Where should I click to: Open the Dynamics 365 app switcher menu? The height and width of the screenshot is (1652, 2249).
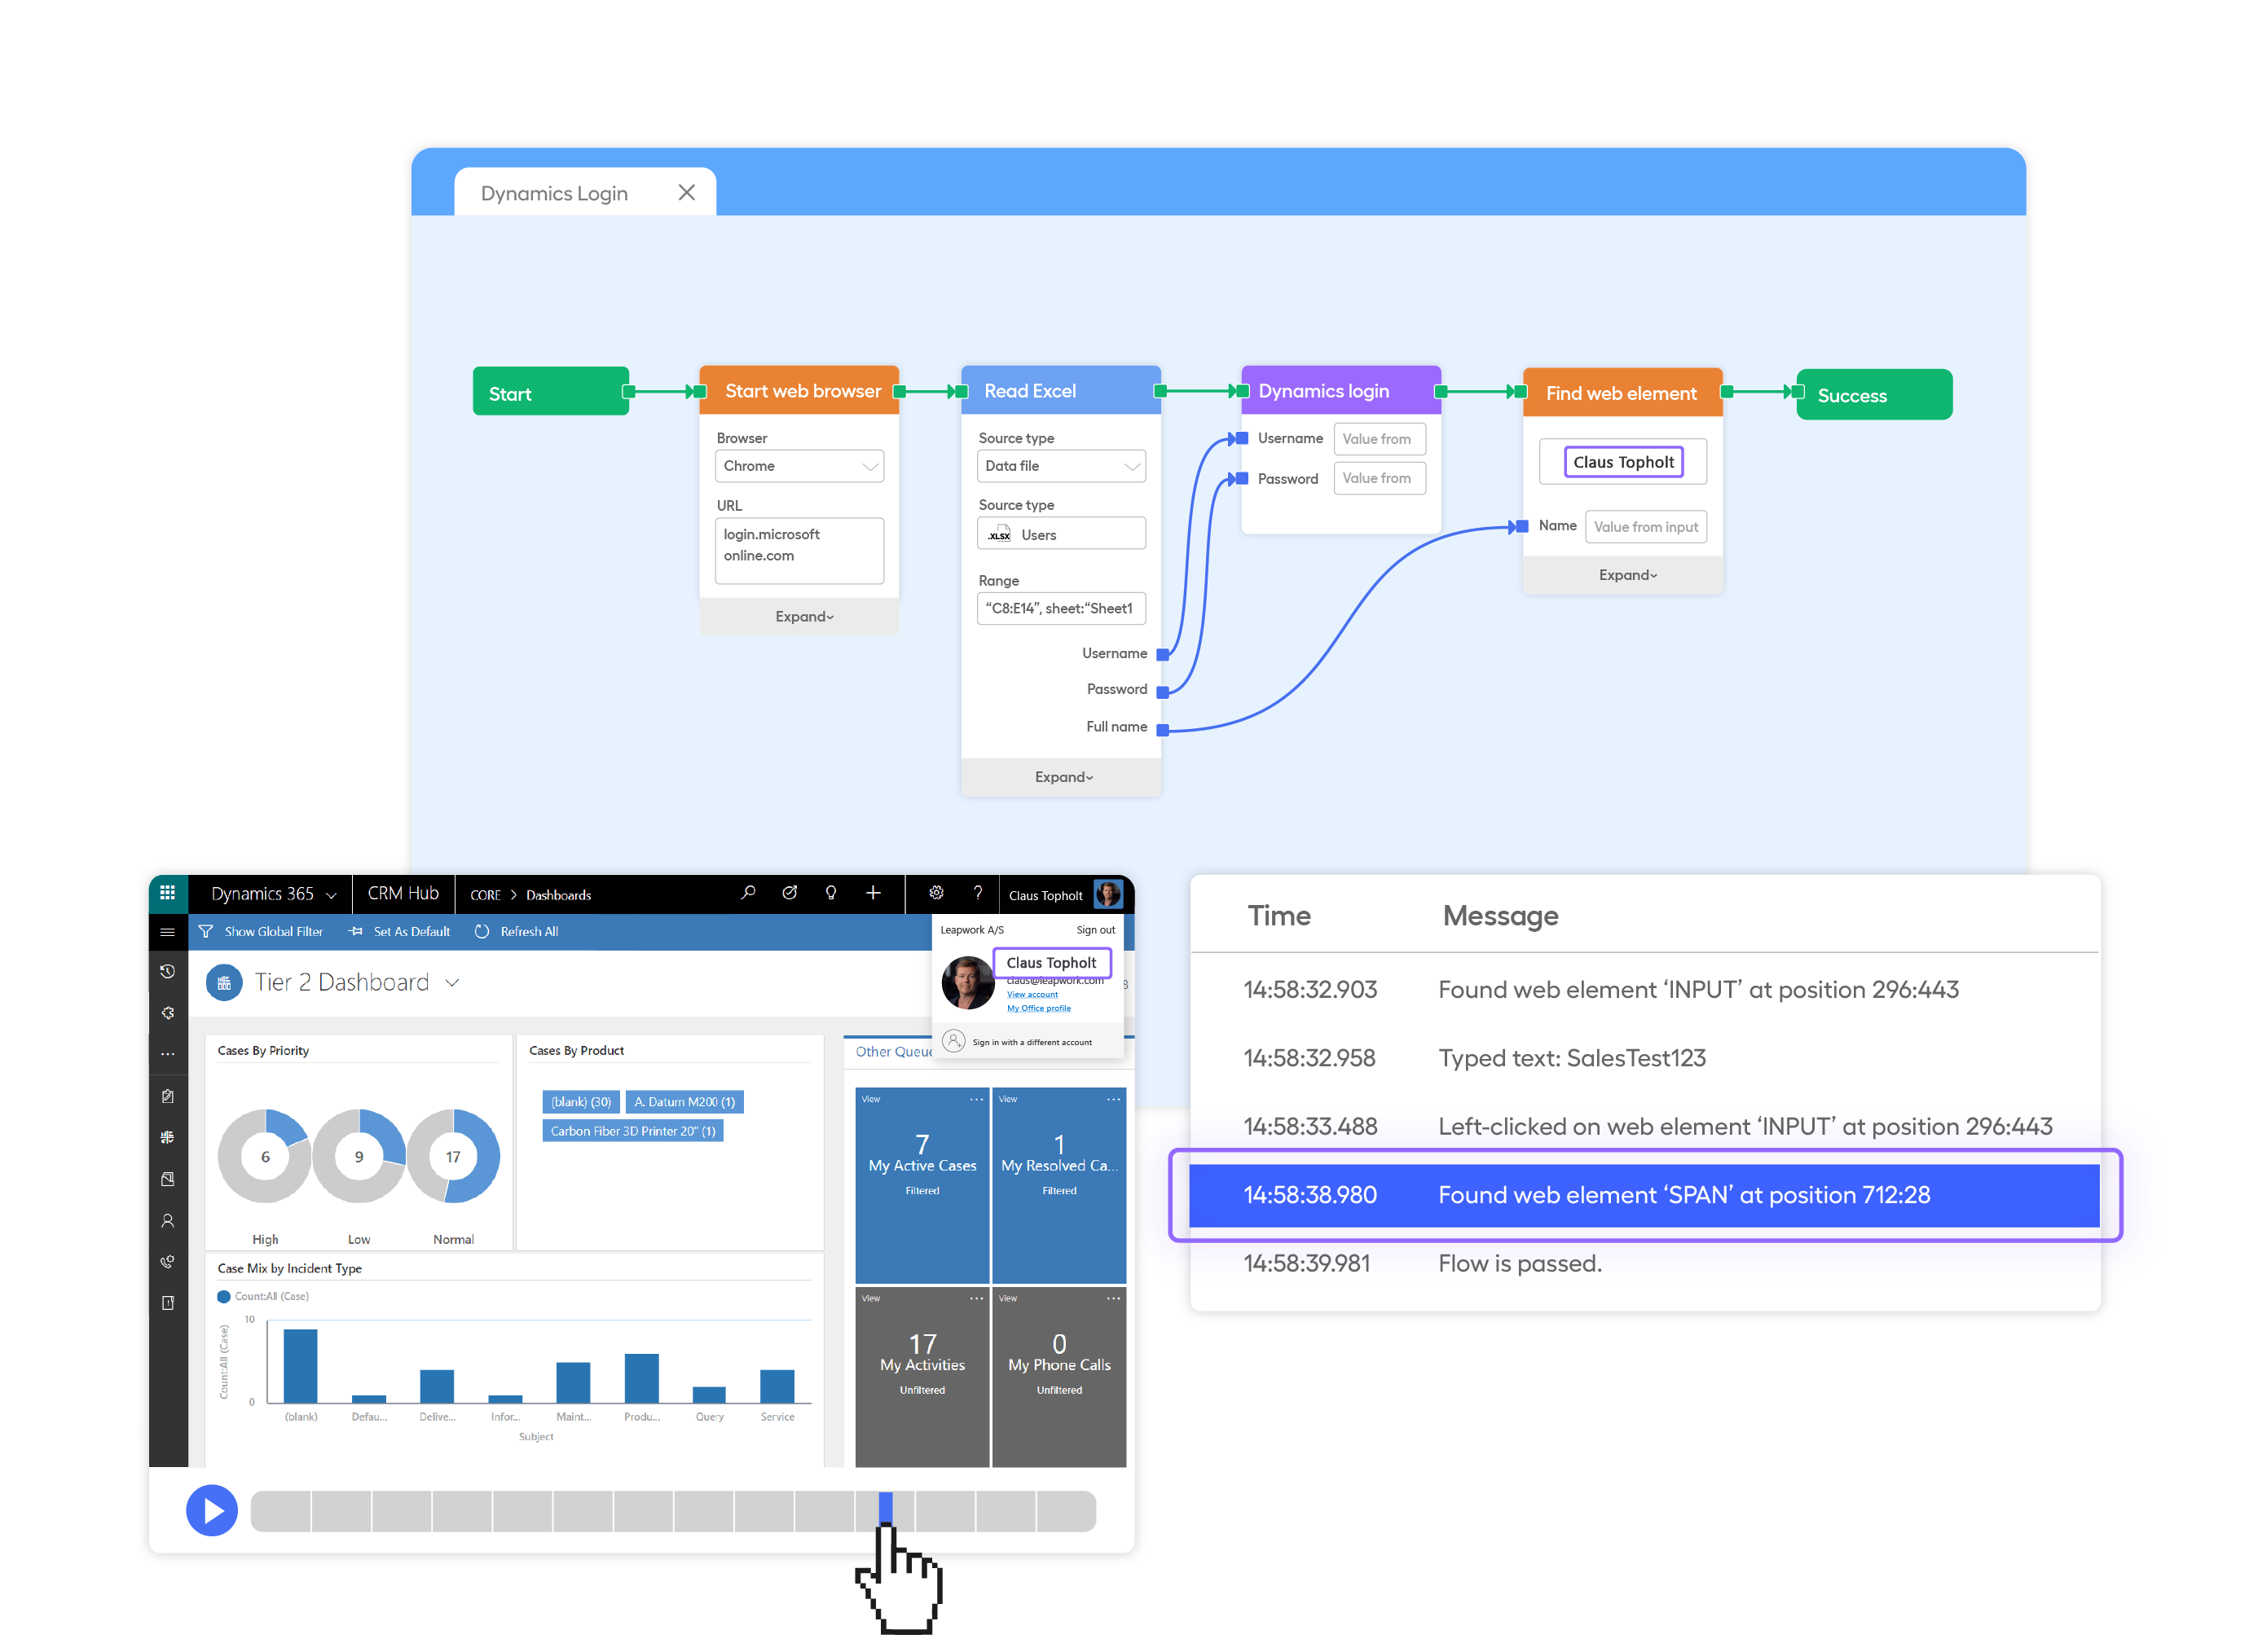click(x=166, y=890)
